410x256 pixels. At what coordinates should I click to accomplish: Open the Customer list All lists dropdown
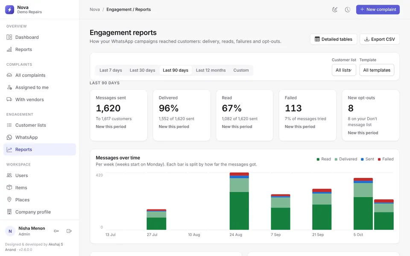click(x=344, y=70)
